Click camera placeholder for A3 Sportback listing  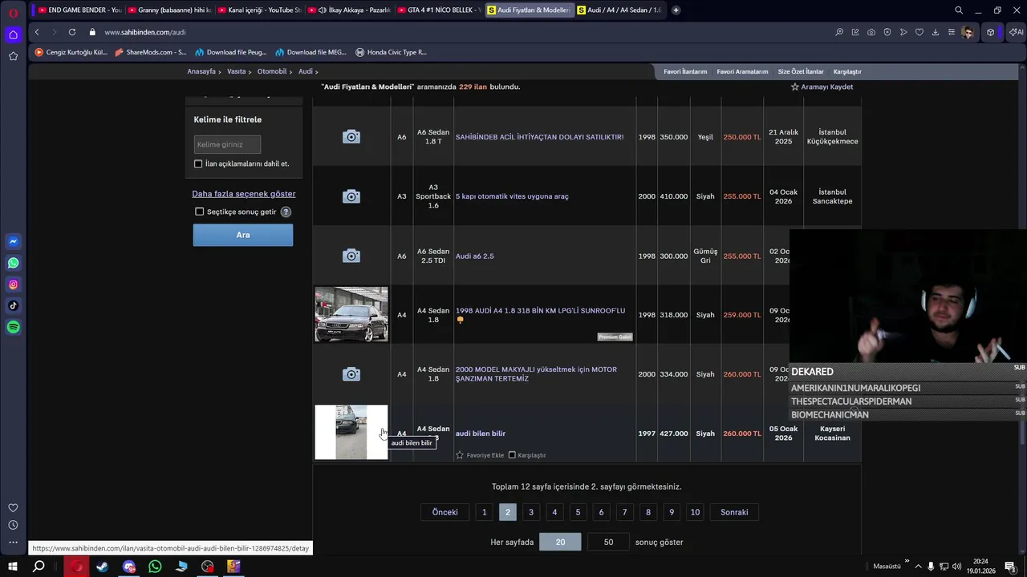pyautogui.click(x=351, y=196)
